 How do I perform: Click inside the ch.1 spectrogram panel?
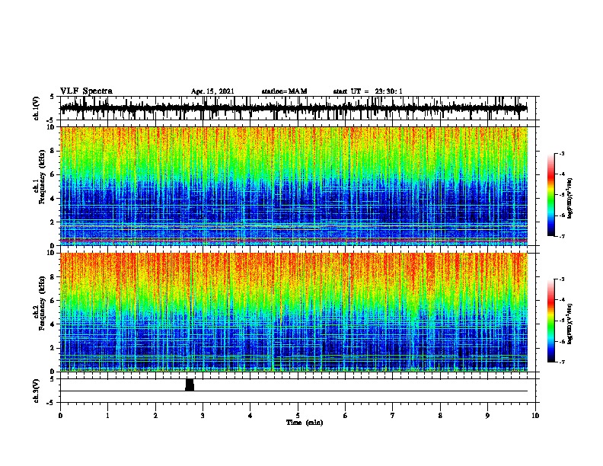click(x=294, y=186)
